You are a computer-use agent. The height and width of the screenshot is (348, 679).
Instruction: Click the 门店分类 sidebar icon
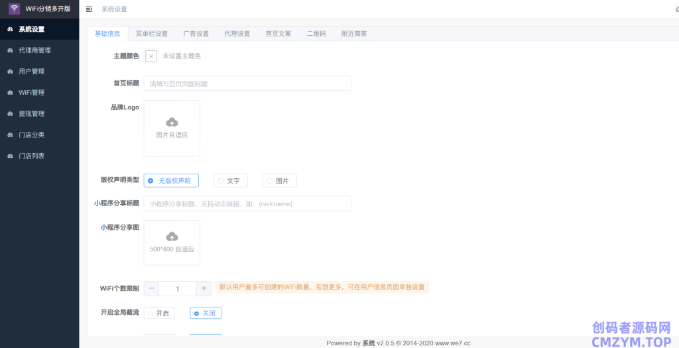pyautogui.click(x=10, y=135)
